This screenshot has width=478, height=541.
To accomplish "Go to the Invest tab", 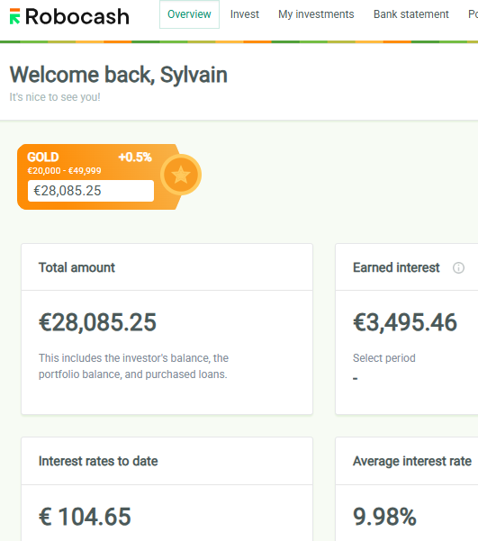I will (244, 14).
